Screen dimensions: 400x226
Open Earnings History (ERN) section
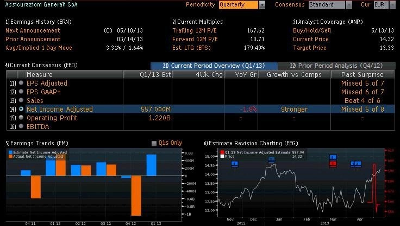pos(39,22)
